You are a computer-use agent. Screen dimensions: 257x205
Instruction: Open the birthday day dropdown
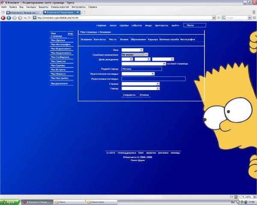tap(127, 59)
